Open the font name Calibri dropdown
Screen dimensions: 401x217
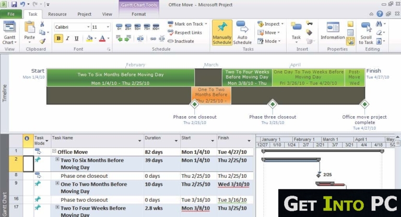coord(88,27)
